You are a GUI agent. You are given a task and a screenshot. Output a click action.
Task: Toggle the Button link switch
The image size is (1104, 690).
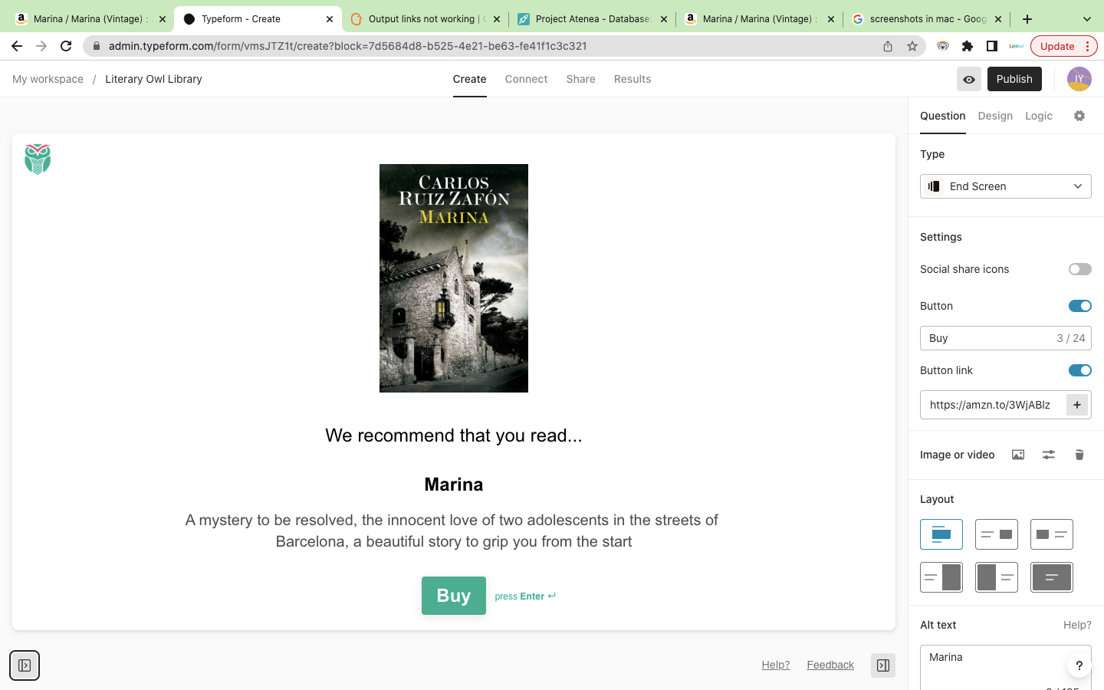click(1080, 370)
